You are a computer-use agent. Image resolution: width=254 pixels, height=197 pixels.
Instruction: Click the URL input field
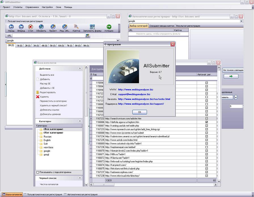[49, 35]
